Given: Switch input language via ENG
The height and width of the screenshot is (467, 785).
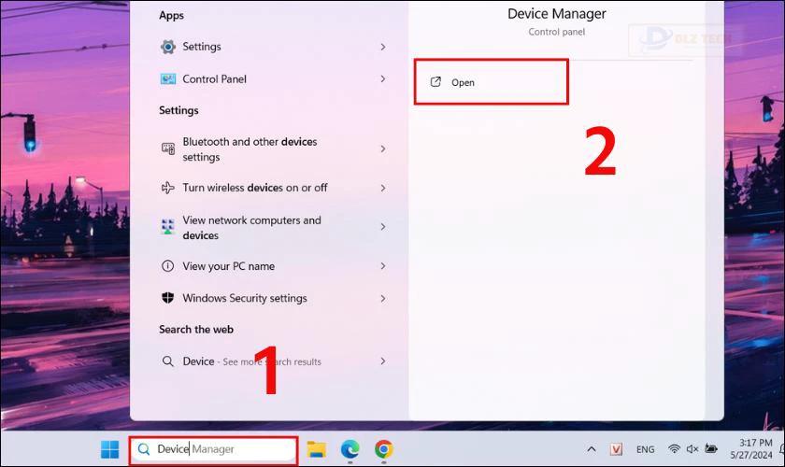Looking at the screenshot, I should click(x=646, y=449).
